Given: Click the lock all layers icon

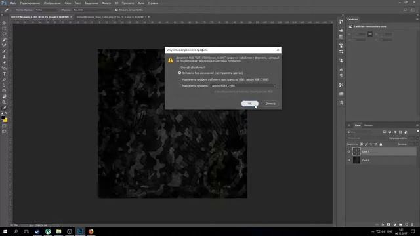Looking at the screenshot, I should click(x=381, y=144).
